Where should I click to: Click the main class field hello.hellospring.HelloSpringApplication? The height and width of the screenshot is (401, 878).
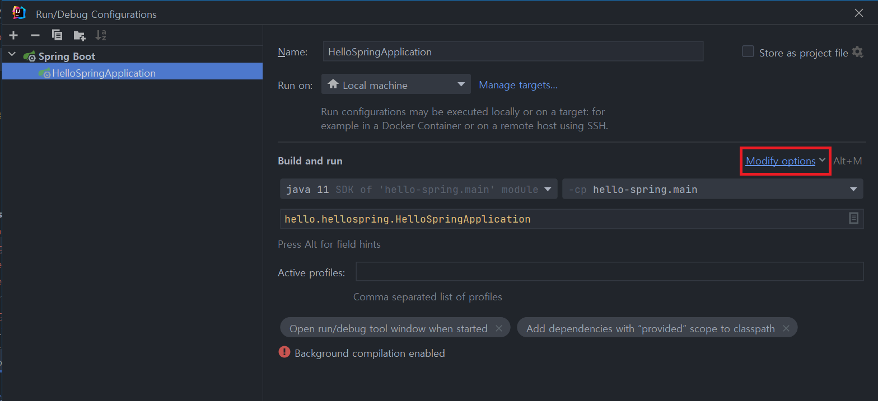572,219
